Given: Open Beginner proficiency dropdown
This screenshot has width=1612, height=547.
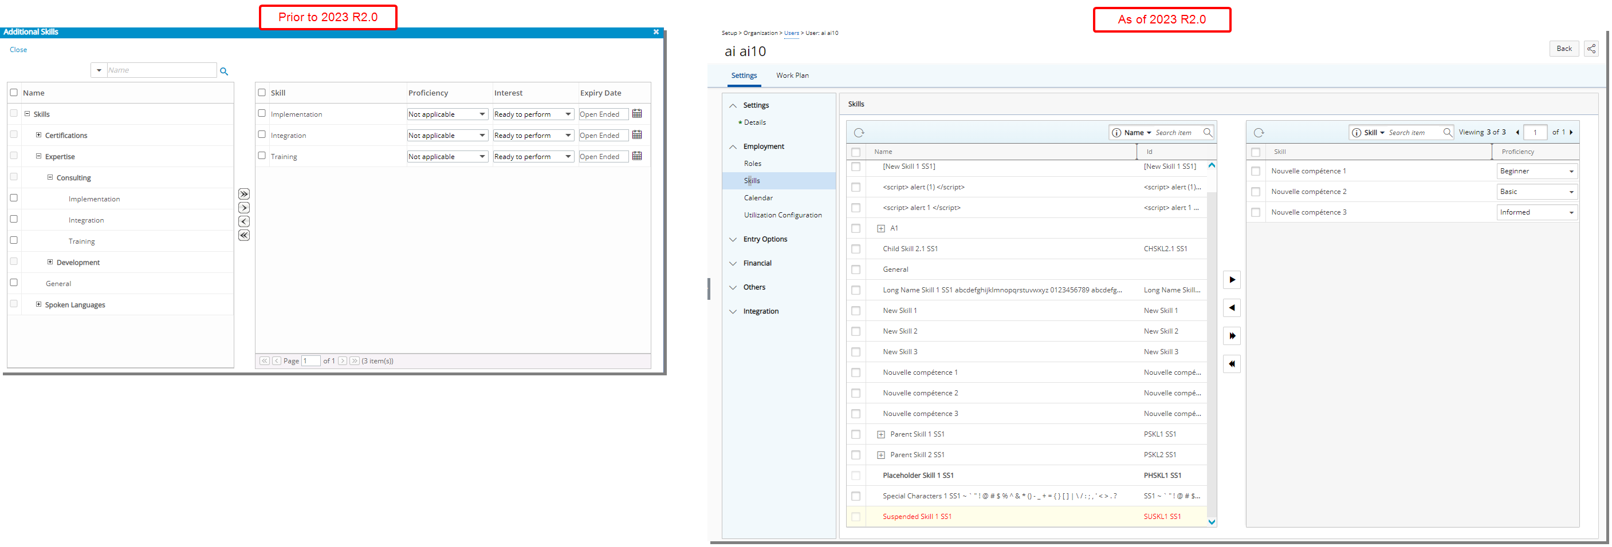Looking at the screenshot, I should [1538, 171].
